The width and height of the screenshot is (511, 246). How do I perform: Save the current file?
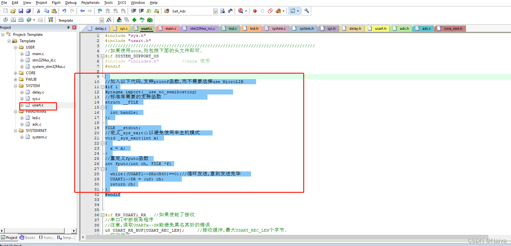point(21,11)
